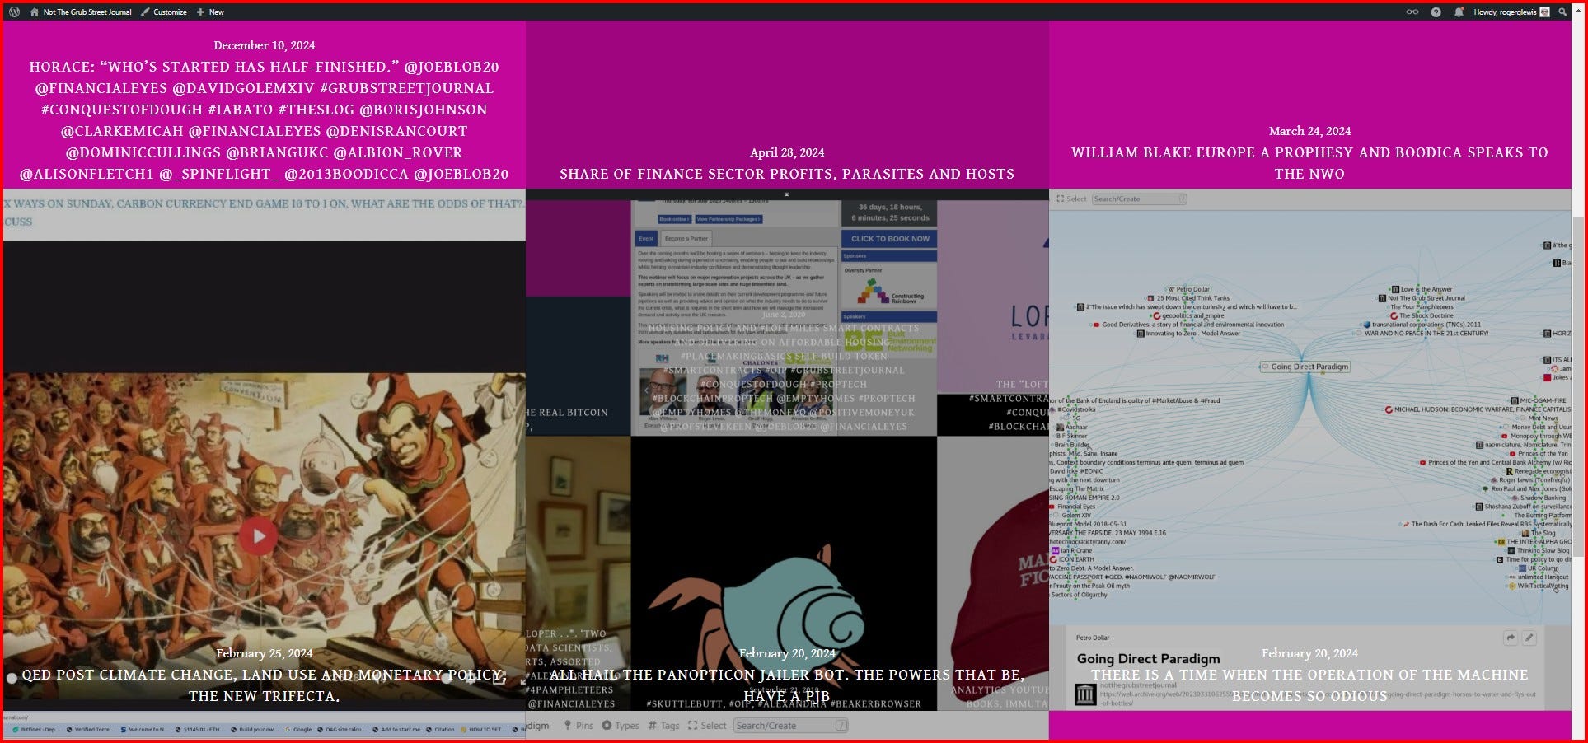Viewport: 1588px width, 743px height.
Task: Click Types filter in bottom toolbar
Action: 621,726
